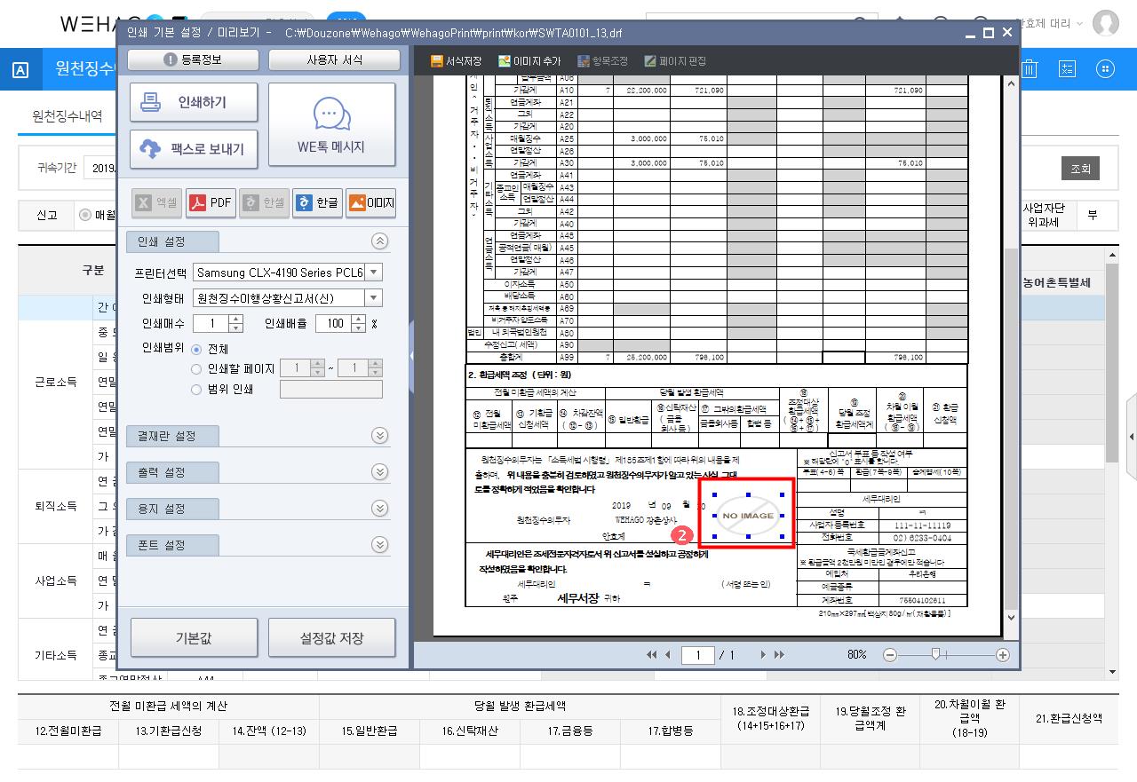The image size is (1137, 782).
Task: Click 팩스로 보내기 fax cloud button
Action: [194, 148]
